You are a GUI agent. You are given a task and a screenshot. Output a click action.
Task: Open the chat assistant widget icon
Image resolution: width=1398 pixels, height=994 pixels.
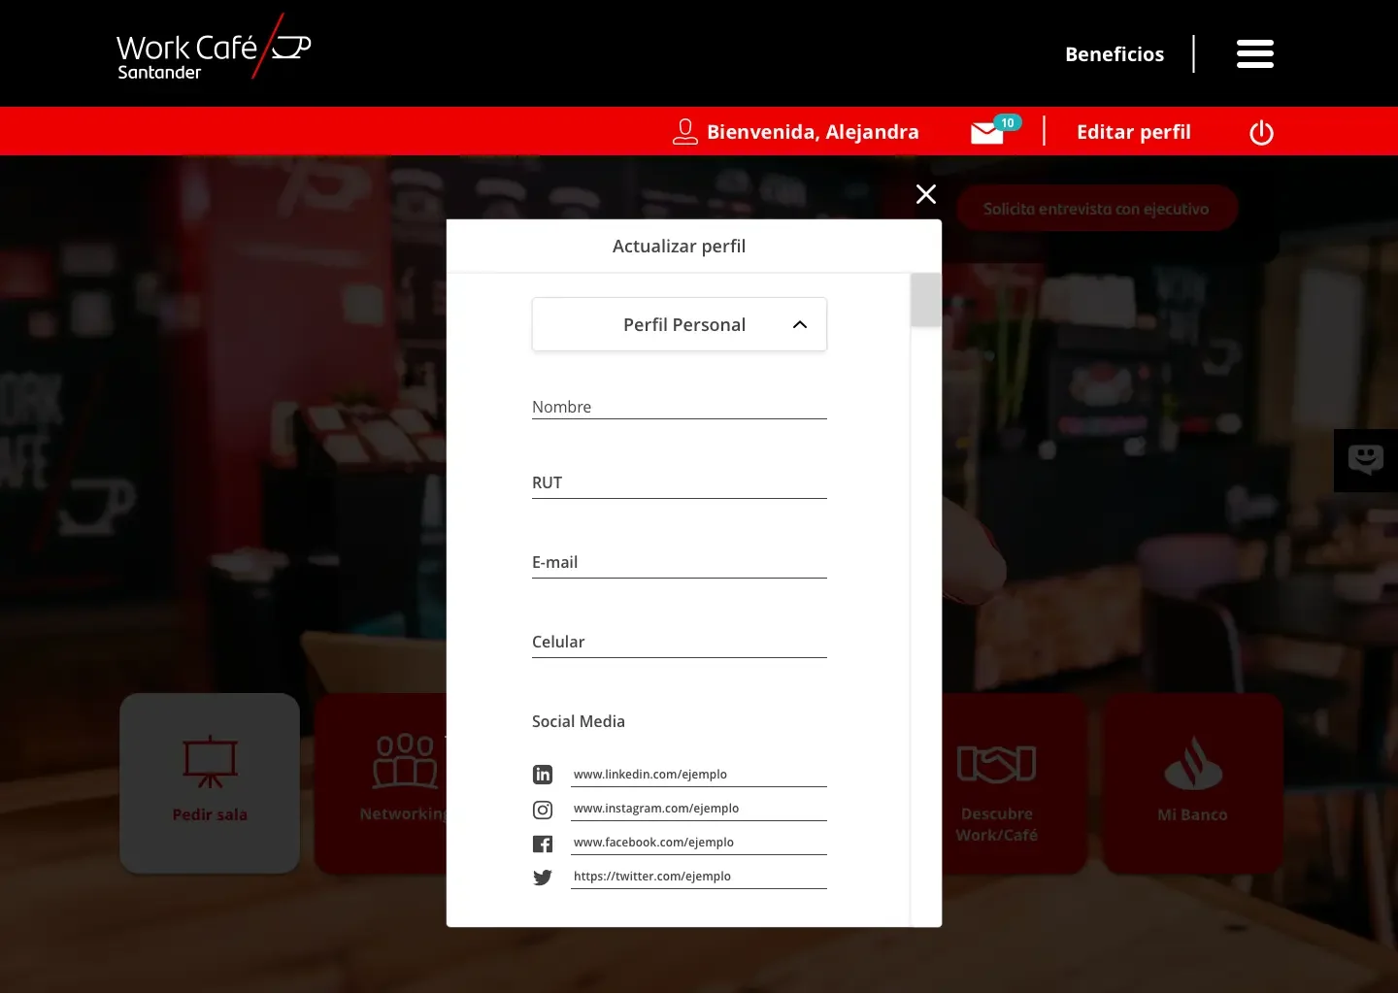click(1365, 459)
